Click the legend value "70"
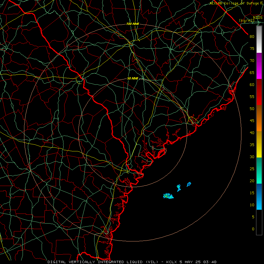 [252, 61]
